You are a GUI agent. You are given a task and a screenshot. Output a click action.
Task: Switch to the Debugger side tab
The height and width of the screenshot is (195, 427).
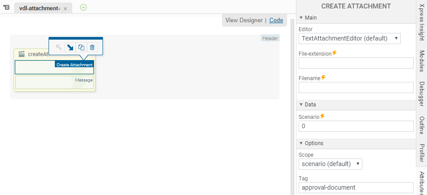(422, 93)
